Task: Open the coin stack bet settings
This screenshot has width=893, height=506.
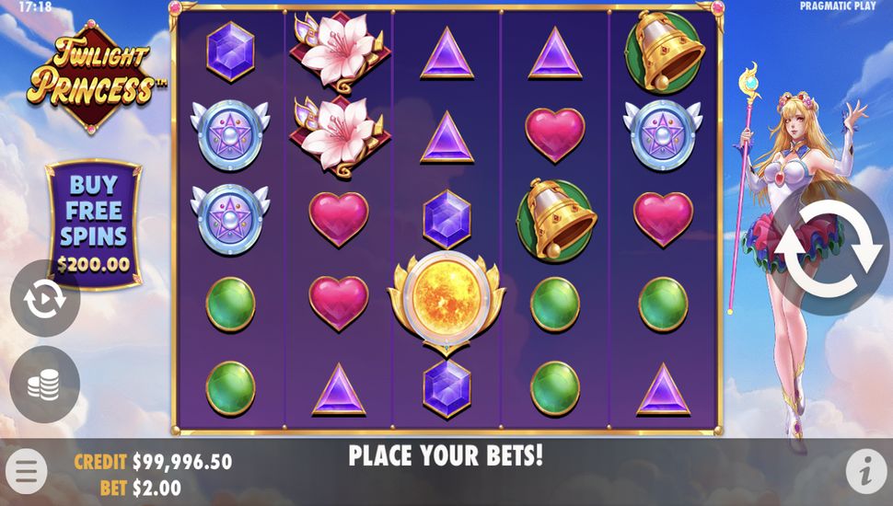Action: [x=45, y=385]
